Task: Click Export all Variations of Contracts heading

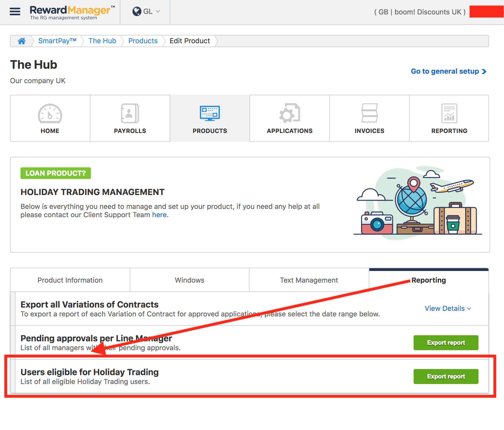Action: tap(90, 304)
